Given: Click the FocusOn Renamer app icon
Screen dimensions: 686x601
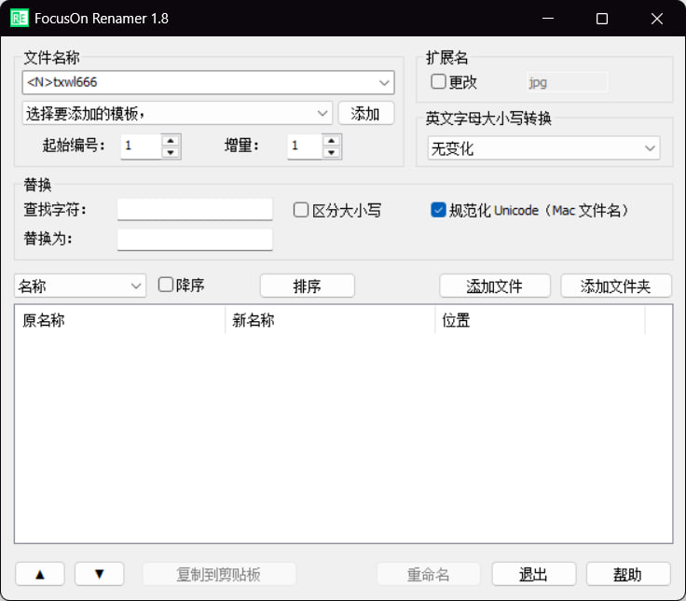Looking at the screenshot, I should tap(18, 19).
